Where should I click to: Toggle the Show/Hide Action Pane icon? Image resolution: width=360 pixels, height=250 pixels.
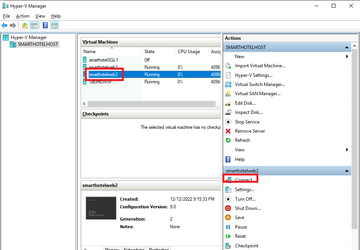(x=55, y=25)
